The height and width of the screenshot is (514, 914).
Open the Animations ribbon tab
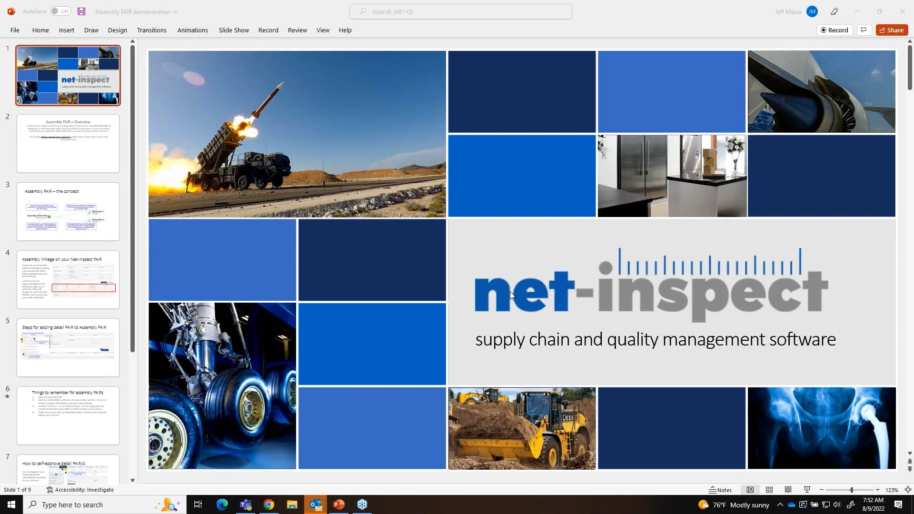pos(192,30)
